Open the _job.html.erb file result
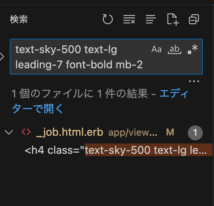This screenshot has height=206, width=214. (x=70, y=132)
